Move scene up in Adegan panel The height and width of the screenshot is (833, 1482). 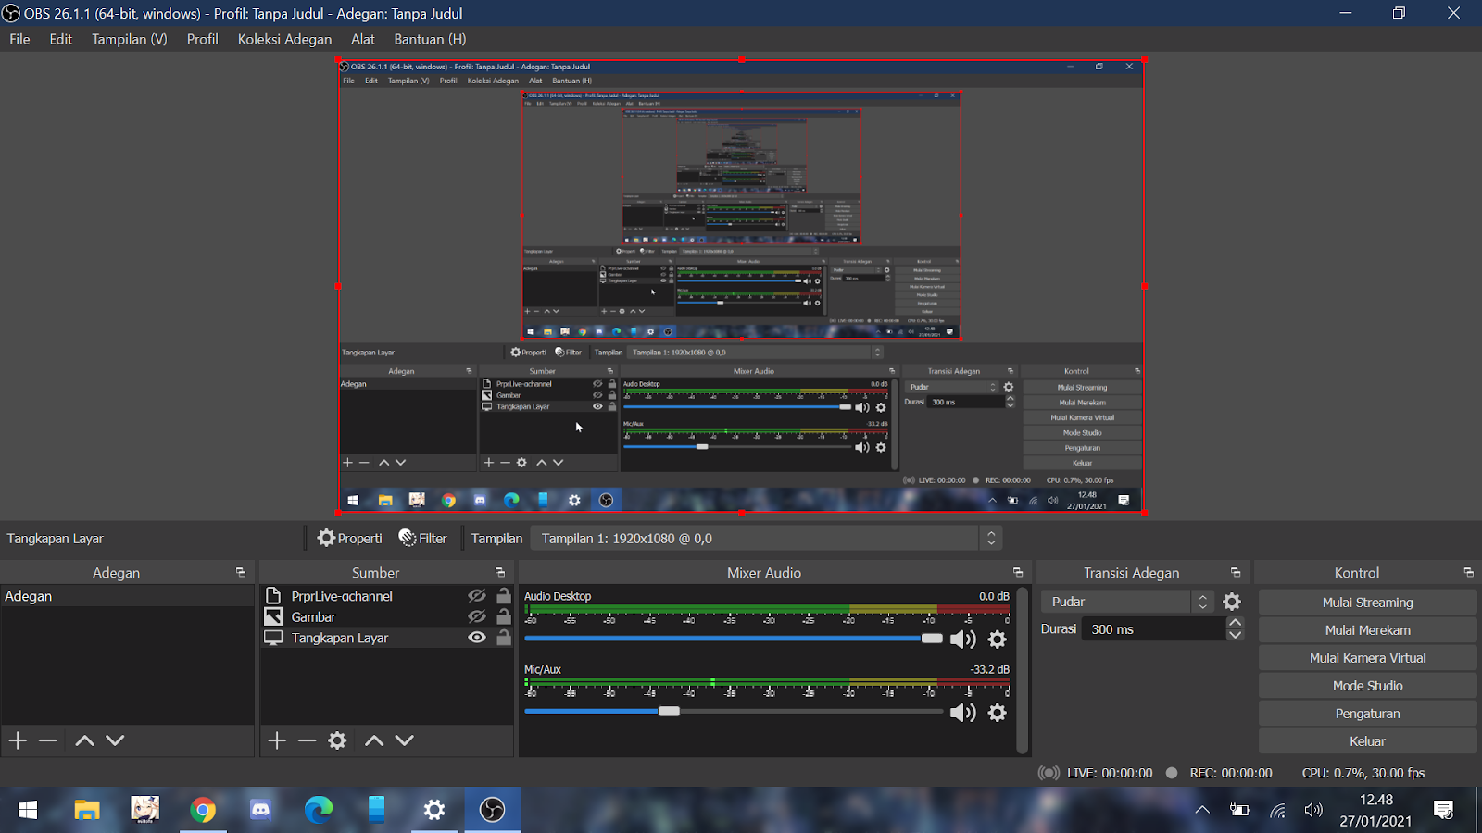coord(84,740)
